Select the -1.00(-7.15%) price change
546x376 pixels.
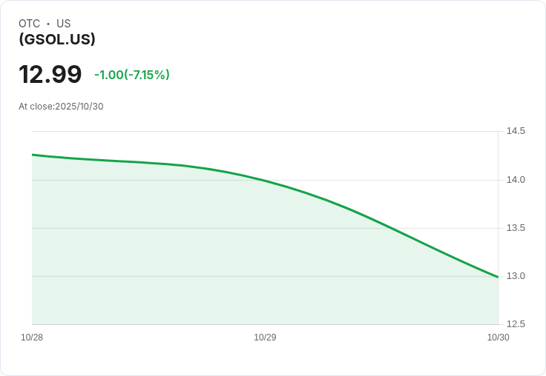[132, 75]
